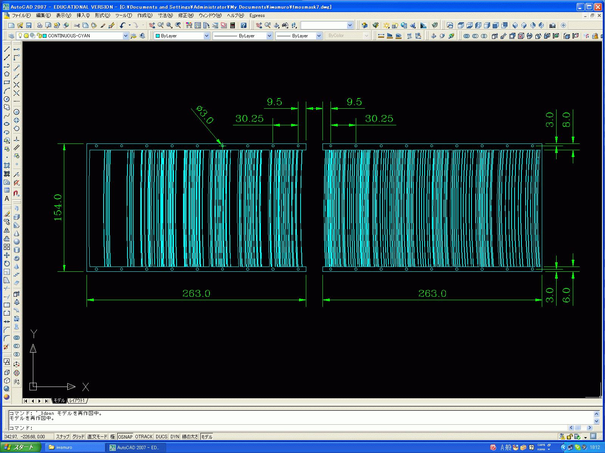The image size is (605, 453).
Task: Click the Undo arrow icon
Action: pyautogui.click(x=123, y=25)
